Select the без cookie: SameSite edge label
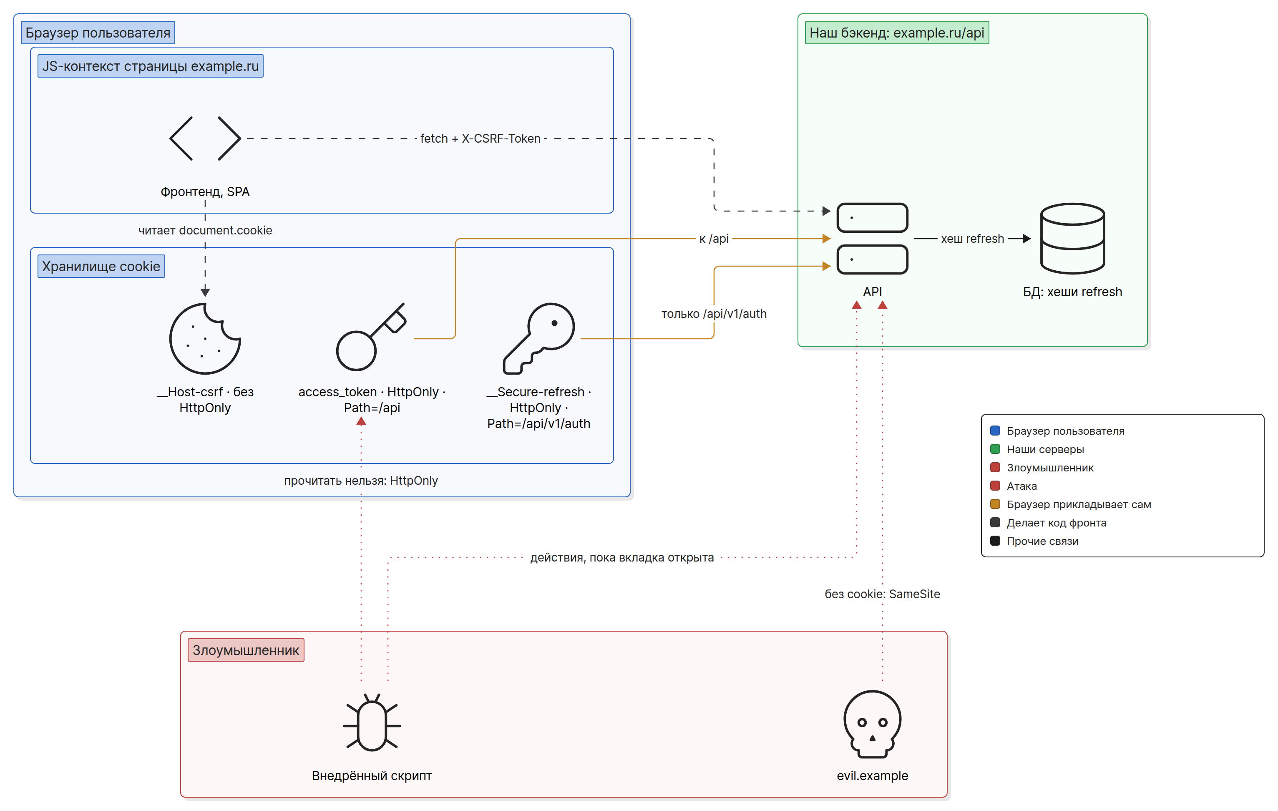Image resolution: width=1278 pixels, height=811 pixels. click(882, 594)
